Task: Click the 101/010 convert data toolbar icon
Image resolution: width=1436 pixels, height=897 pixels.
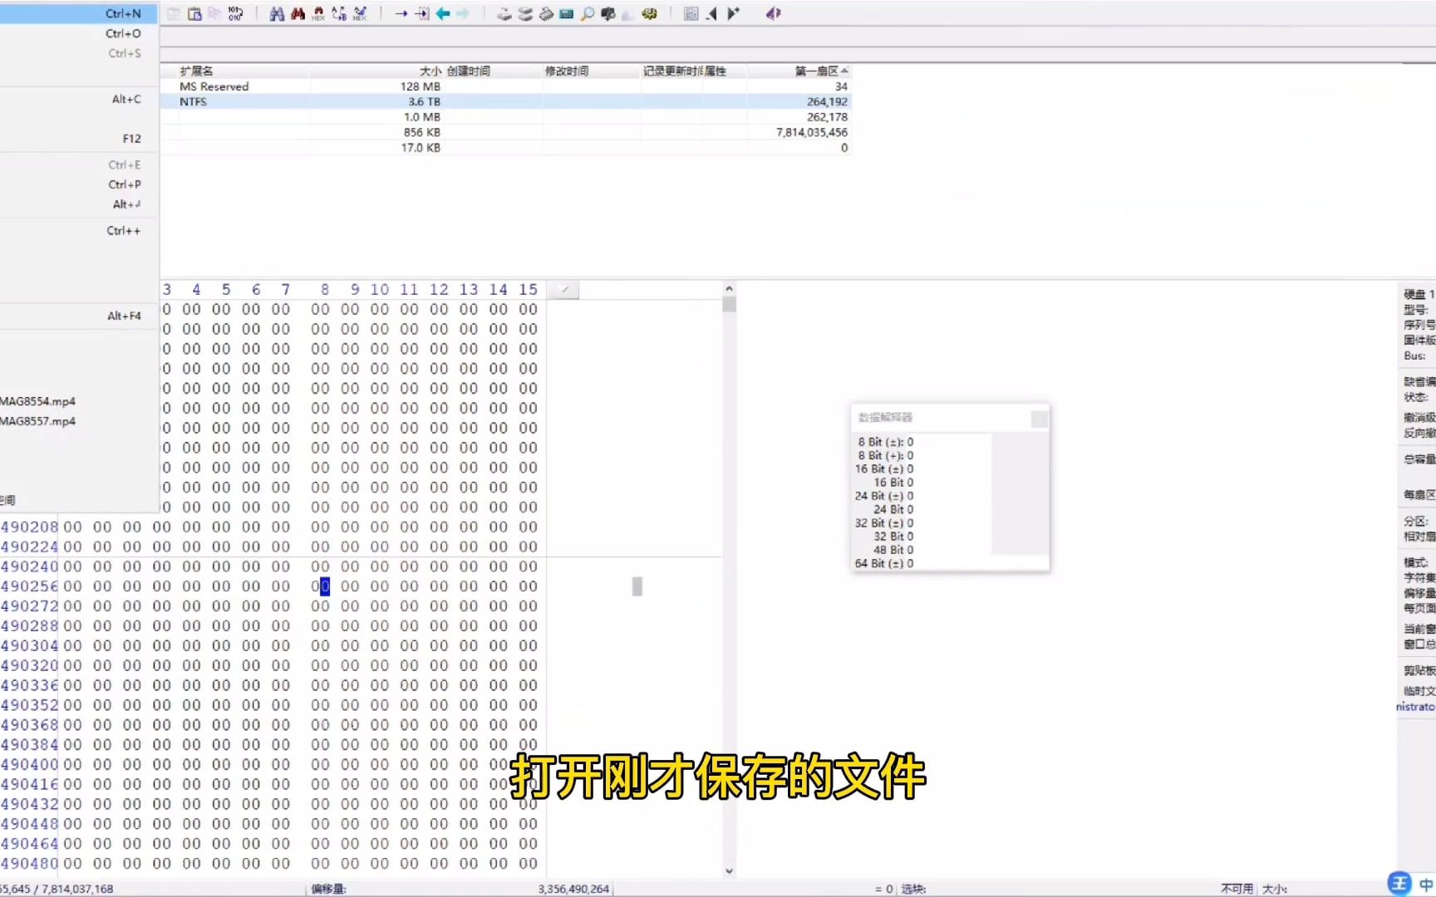Action: coord(235,13)
